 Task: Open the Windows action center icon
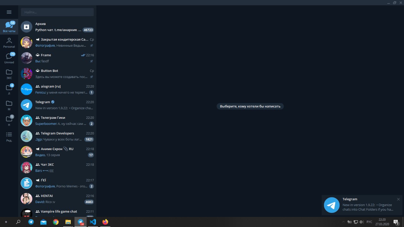tap(396, 222)
